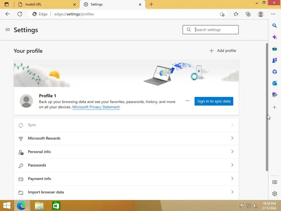Open sidebar Search icon
This screenshot has width=281, height=211.
pos(274,26)
